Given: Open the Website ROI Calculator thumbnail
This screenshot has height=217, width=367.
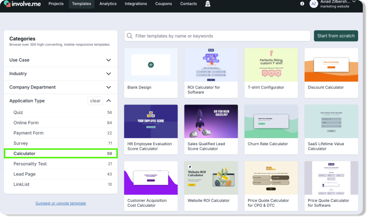Looking at the screenshot, I should click(x=211, y=178).
